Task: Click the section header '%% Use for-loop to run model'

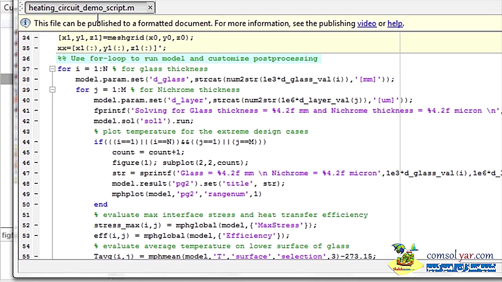Action: click(x=187, y=59)
